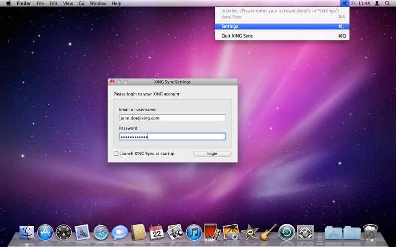Viewport: 396px width, 247px height.
Task: Open Dashboard gauge icon in Dock
Action: click(64, 232)
